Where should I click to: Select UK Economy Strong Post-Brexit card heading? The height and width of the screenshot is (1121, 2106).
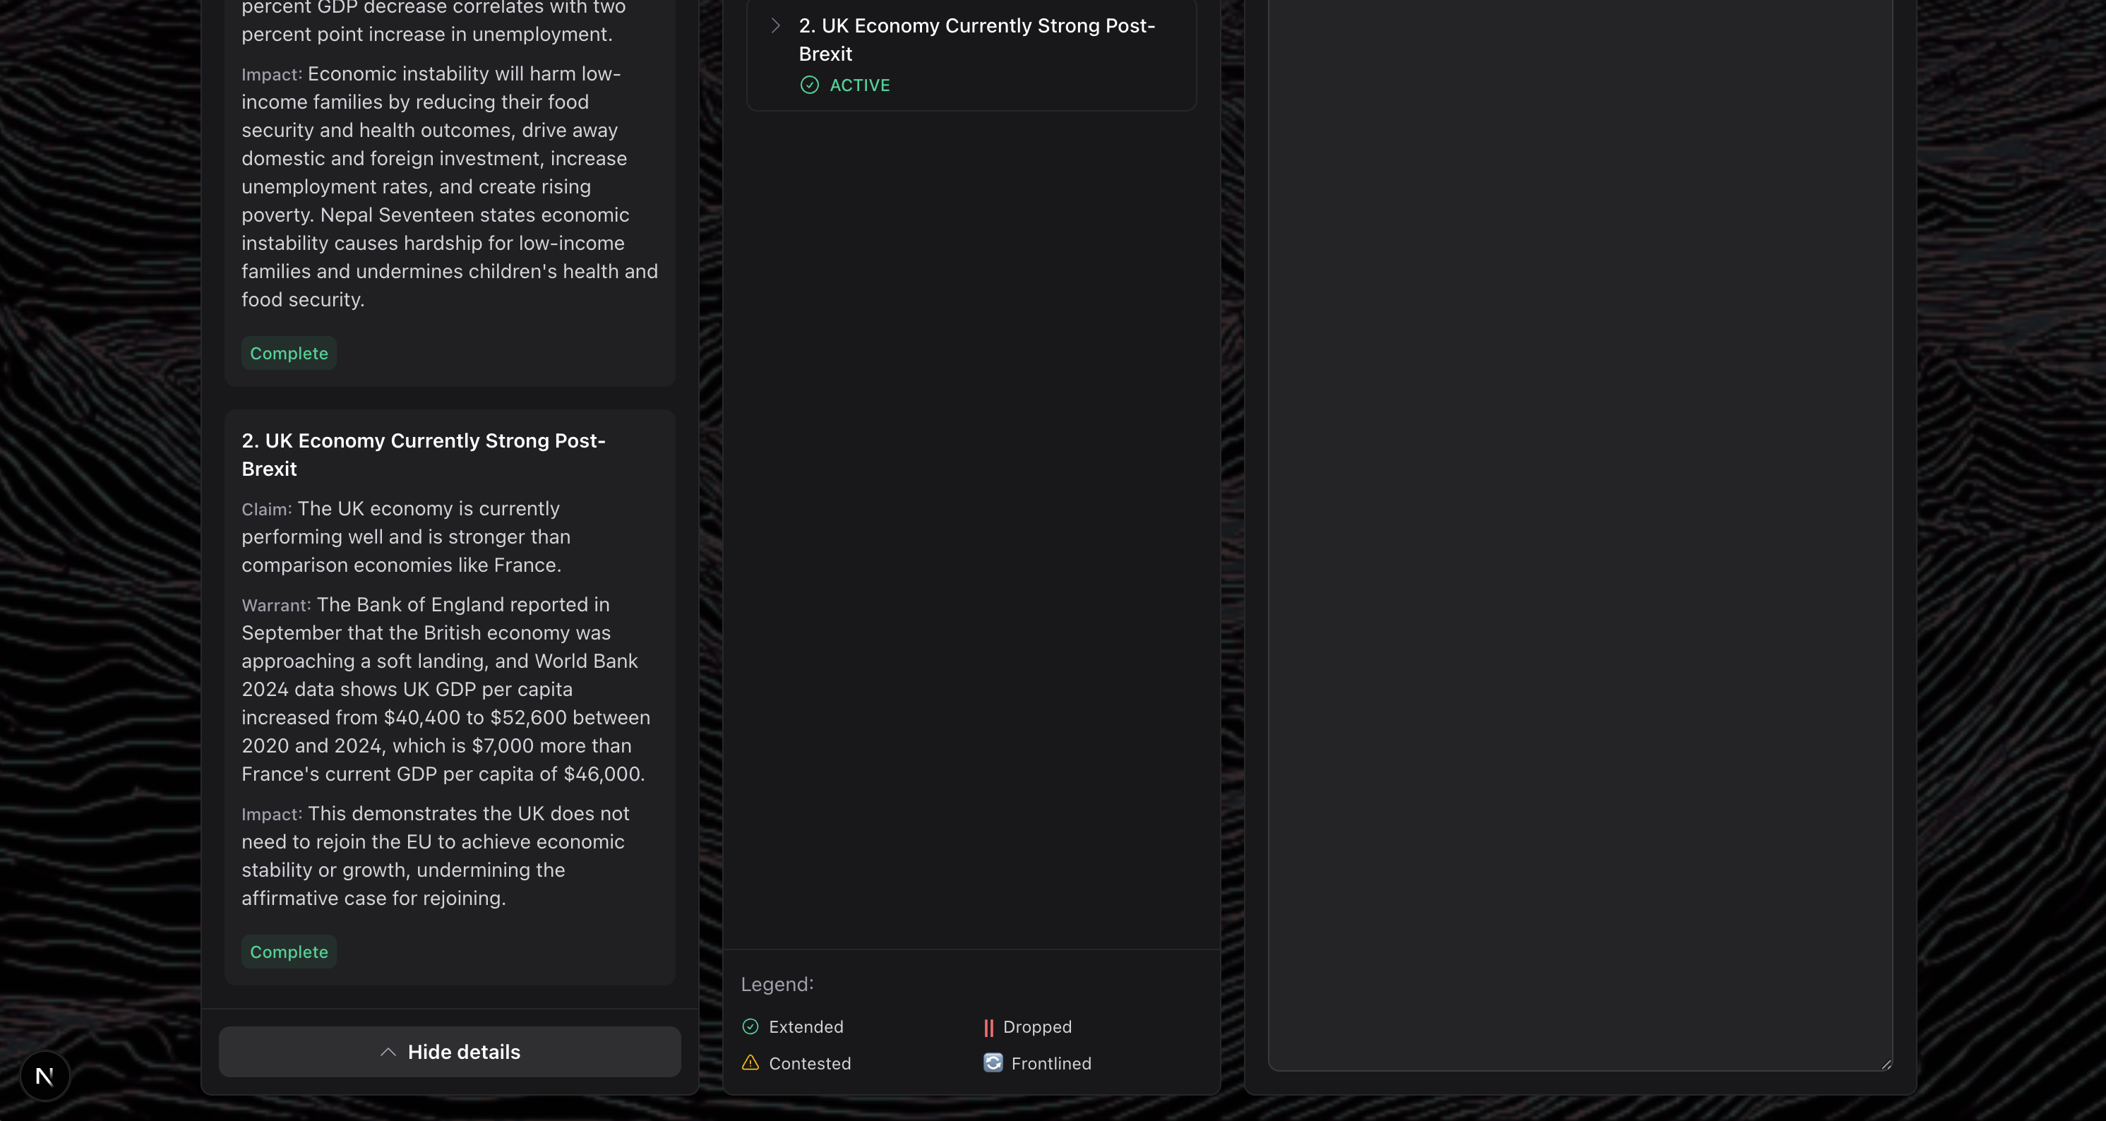(x=423, y=455)
